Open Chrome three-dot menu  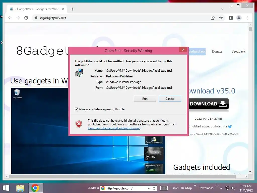(x=247, y=18)
